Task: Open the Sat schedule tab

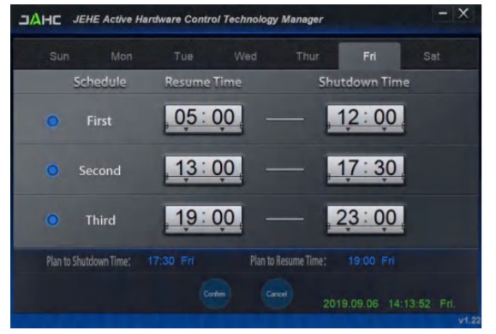Action: pos(432,56)
